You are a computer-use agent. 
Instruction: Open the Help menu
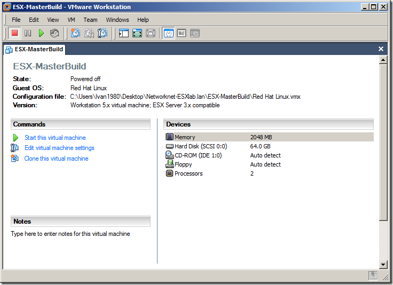(143, 20)
